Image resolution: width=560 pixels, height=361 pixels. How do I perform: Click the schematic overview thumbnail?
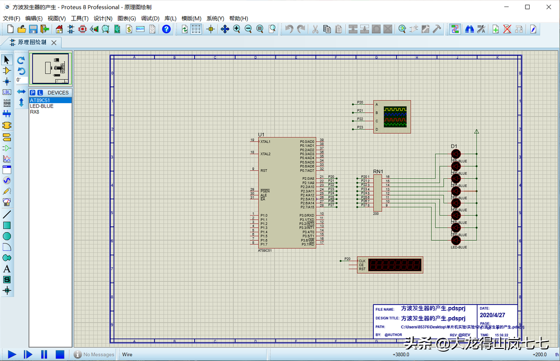(50, 68)
